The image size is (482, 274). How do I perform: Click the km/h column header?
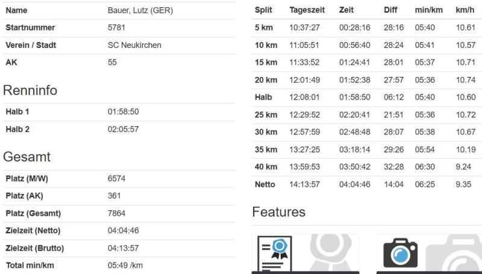point(465,10)
